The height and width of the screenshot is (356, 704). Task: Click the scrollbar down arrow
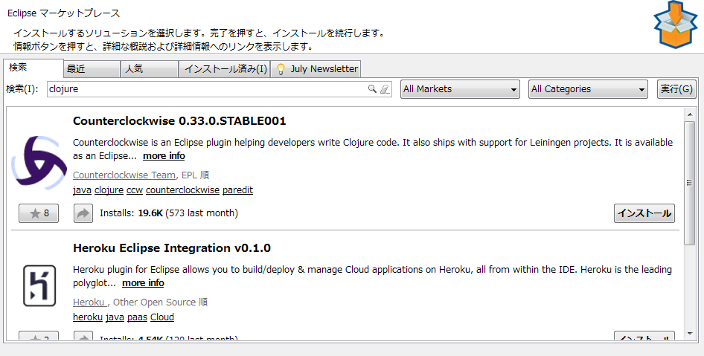pyautogui.click(x=690, y=334)
